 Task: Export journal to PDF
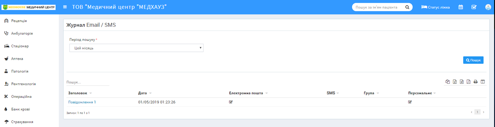(x=469, y=82)
